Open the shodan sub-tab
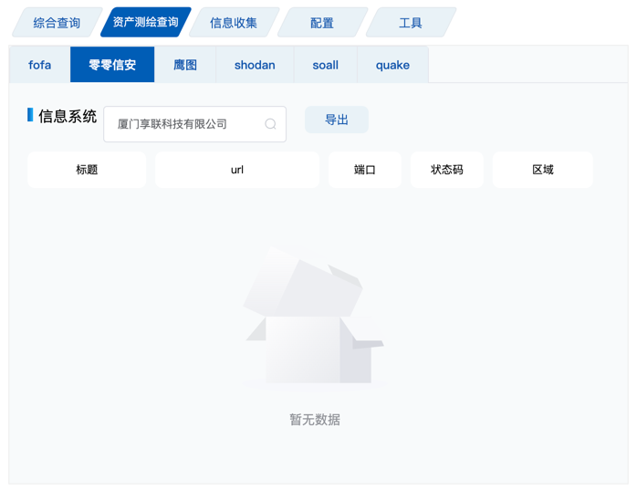Screen dimensions: 637x490 255,65
